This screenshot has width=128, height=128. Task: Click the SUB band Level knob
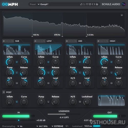[x=24, y=83]
